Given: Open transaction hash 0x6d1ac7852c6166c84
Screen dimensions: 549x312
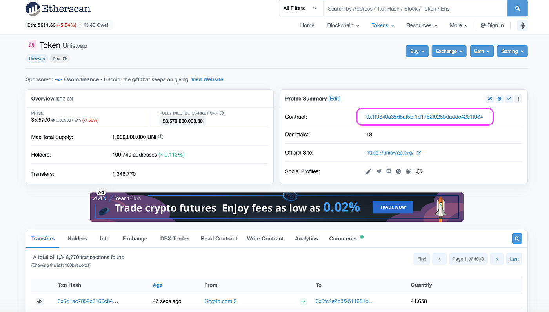Looking at the screenshot, I should [x=88, y=301].
